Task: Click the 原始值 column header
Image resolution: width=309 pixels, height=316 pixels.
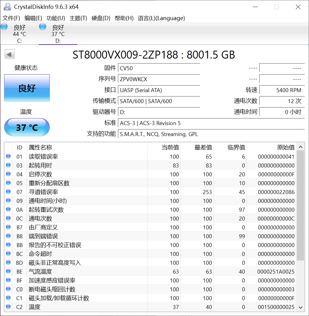Action: pyautogui.click(x=271, y=147)
